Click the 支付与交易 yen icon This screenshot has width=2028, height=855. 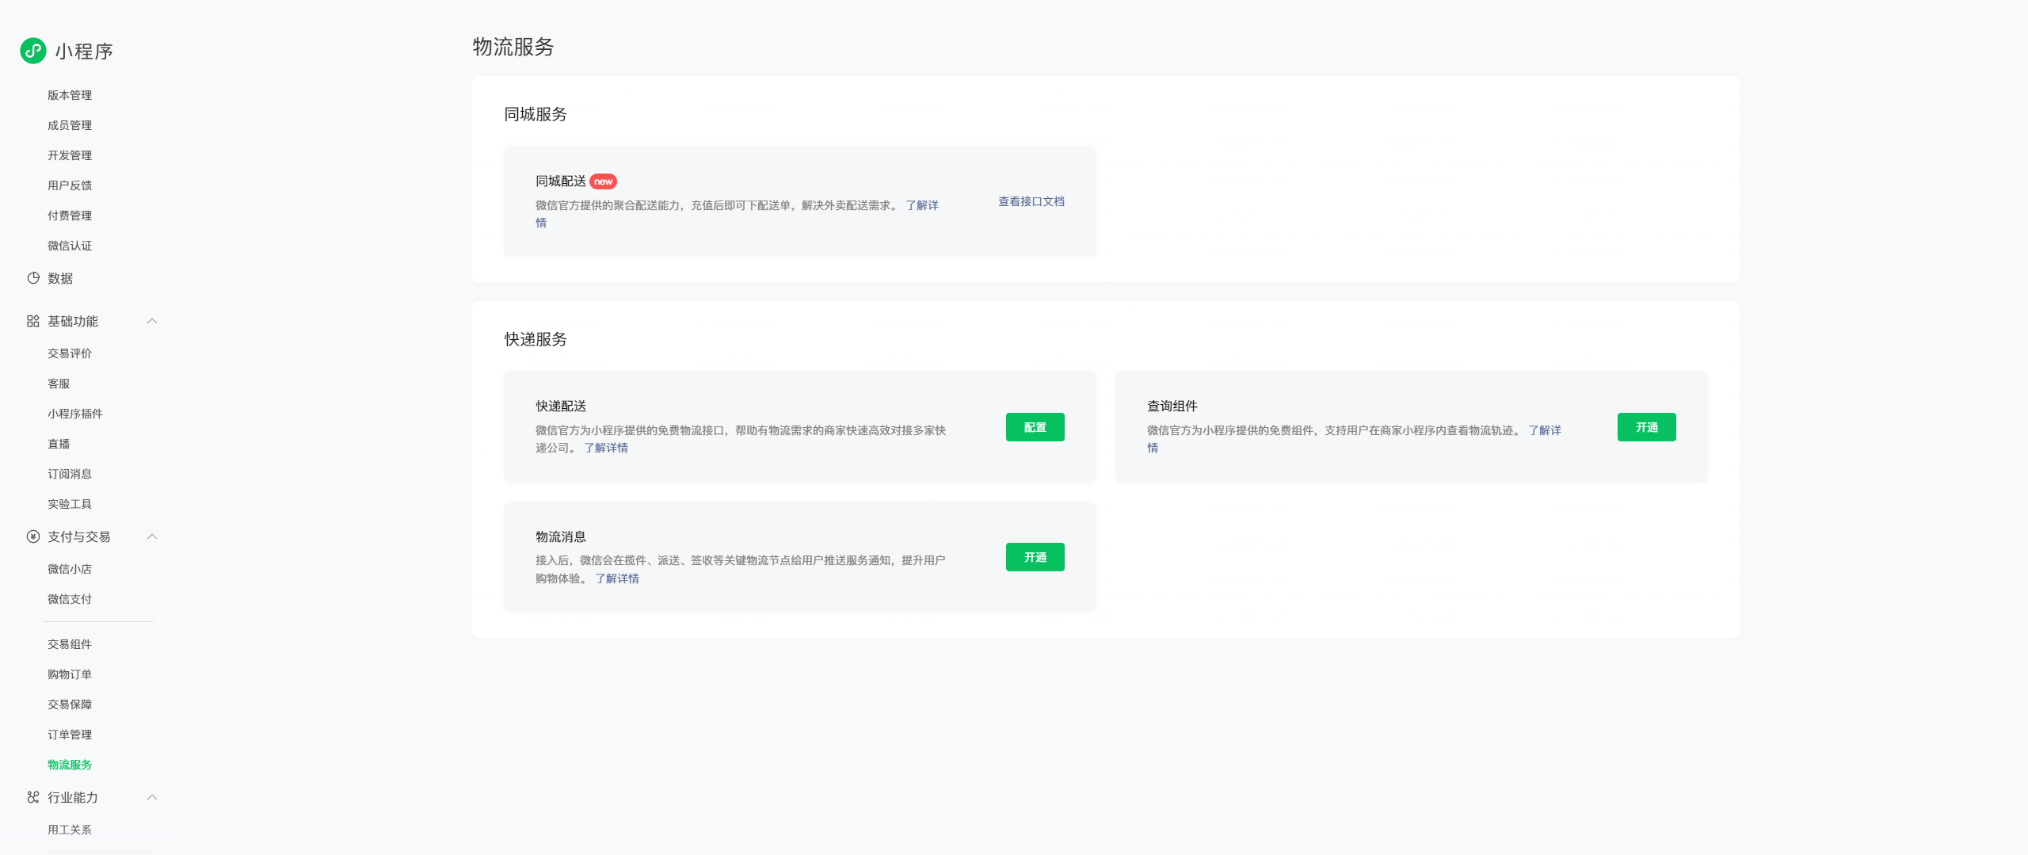(33, 536)
